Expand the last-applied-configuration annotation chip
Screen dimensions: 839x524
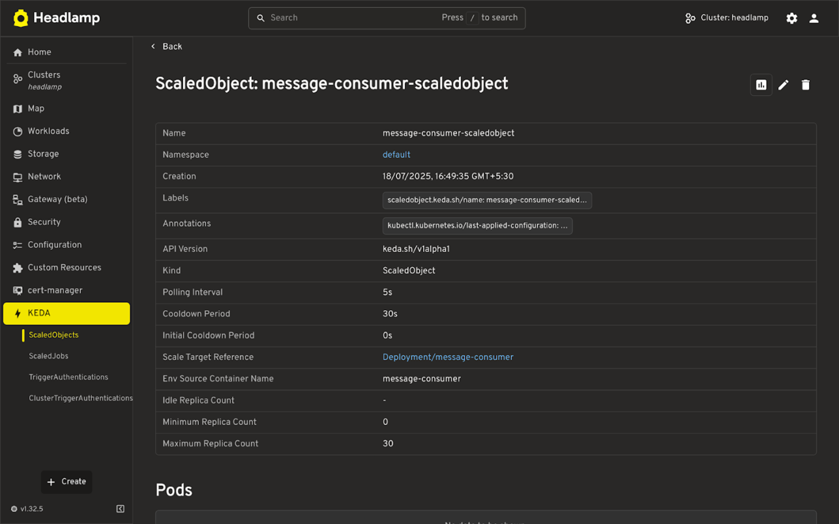pyautogui.click(x=477, y=226)
